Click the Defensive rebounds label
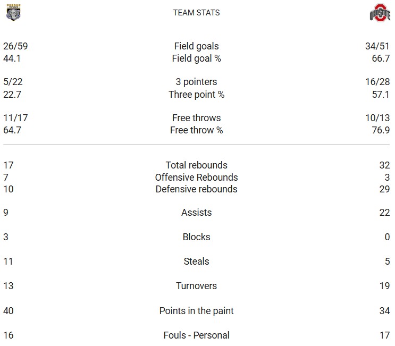395x346 pixels. 196,189
